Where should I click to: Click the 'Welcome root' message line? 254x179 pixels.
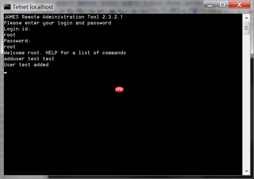click(x=65, y=53)
